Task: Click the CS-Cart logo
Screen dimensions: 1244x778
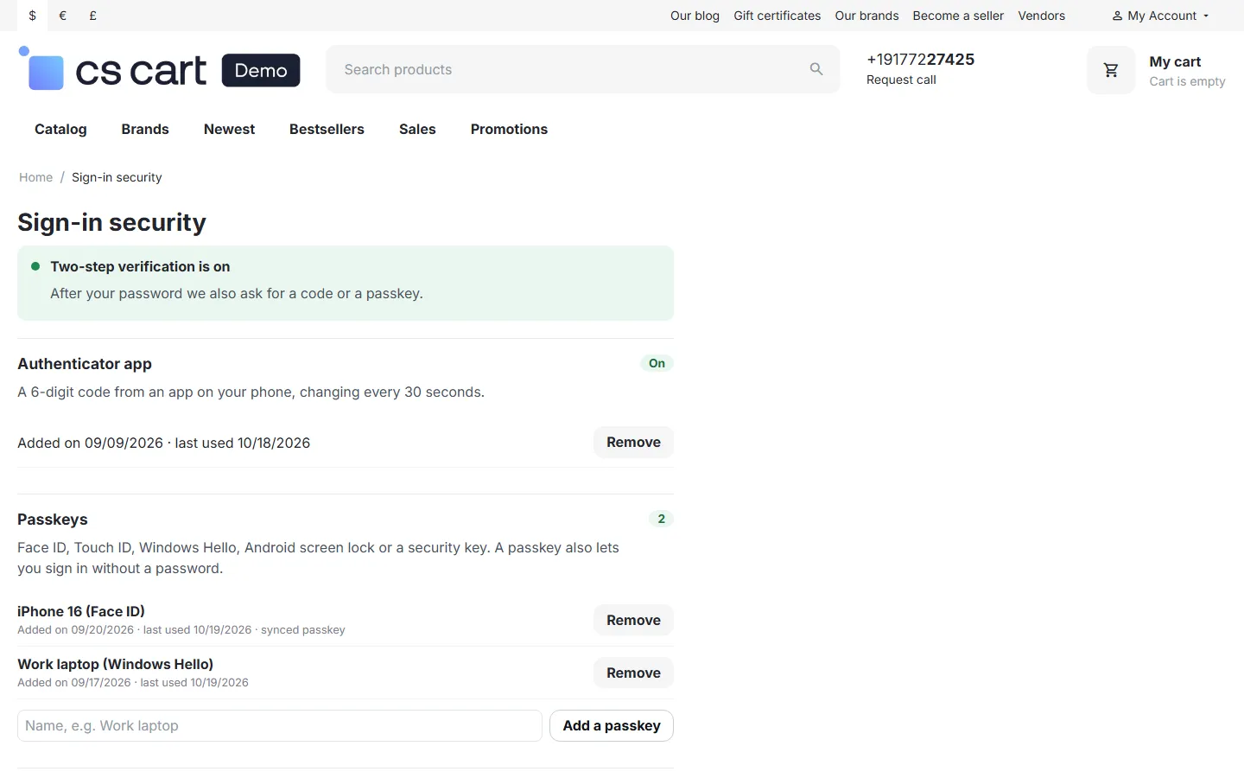Action: pyautogui.click(x=112, y=69)
